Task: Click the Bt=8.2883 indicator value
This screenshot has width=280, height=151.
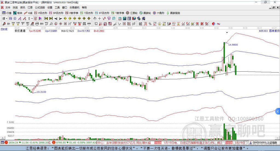Action: pyautogui.click(x=99, y=31)
